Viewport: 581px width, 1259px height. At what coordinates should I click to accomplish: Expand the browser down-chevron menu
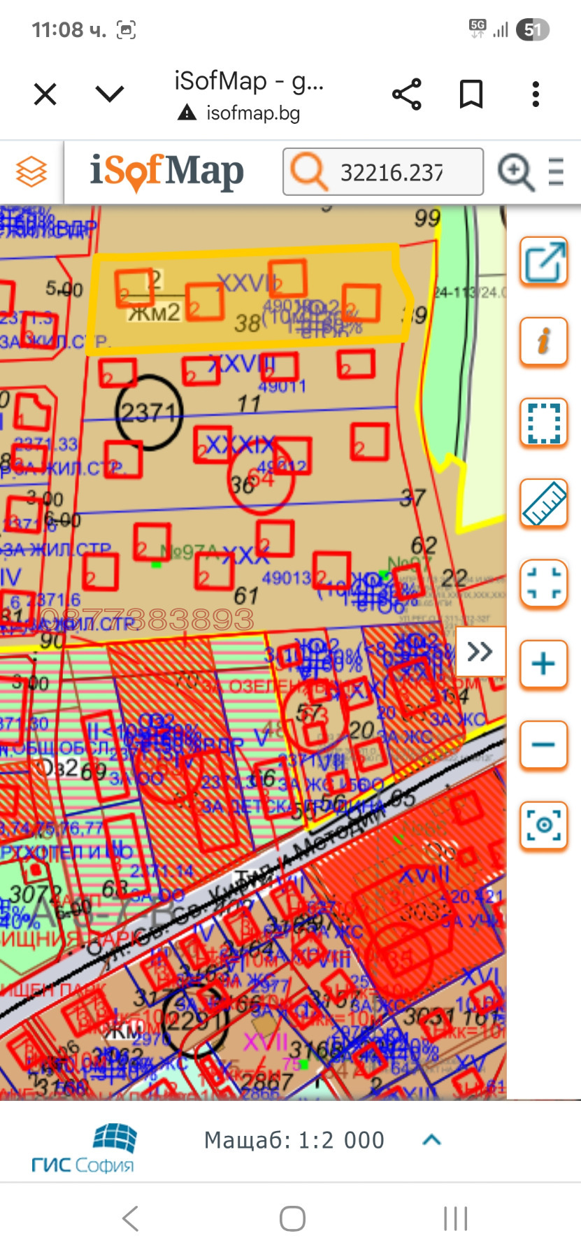click(x=110, y=94)
